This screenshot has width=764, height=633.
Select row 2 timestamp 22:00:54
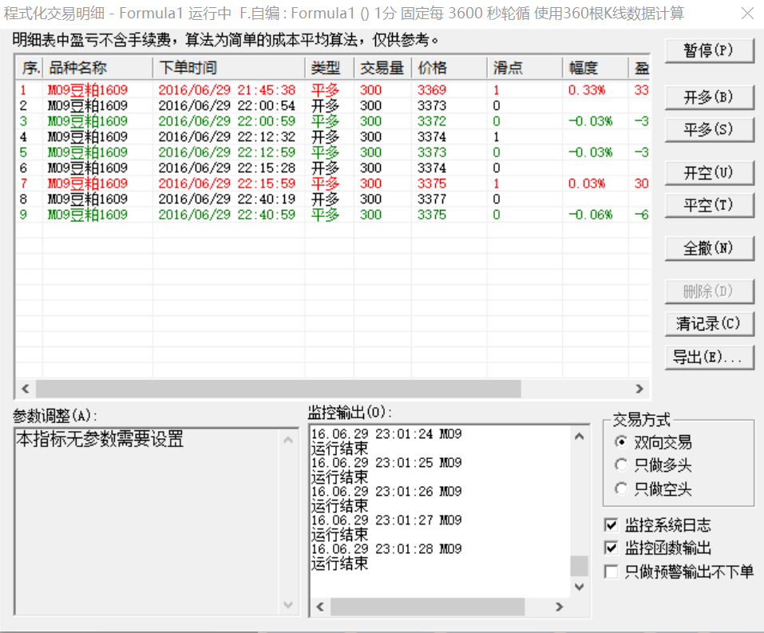pos(227,105)
